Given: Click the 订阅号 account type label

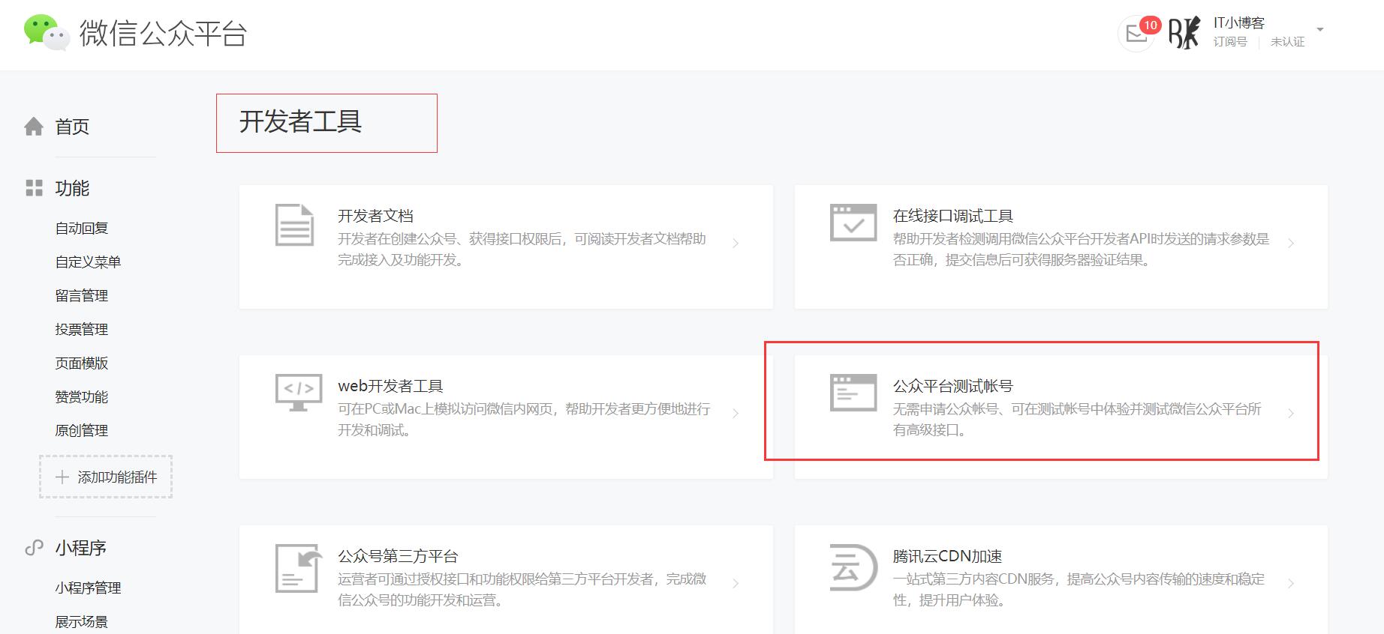Looking at the screenshot, I should [1230, 42].
